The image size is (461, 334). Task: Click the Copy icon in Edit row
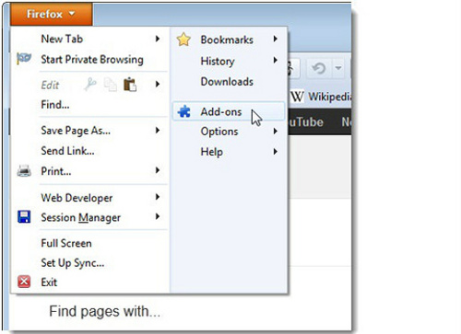pyautogui.click(x=110, y=85)
